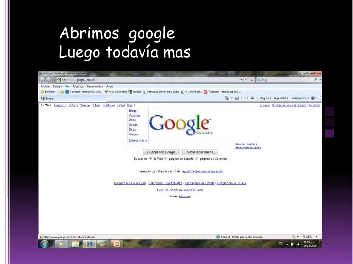This screenshot has width=353, height=264.
Task: Open the Favoritos star button
Action: (48, 92)
